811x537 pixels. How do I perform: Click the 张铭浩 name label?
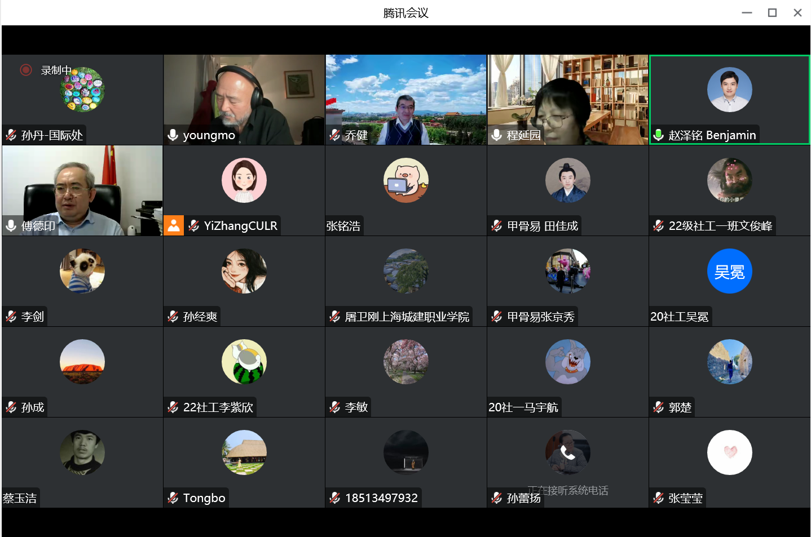[343, 226]
